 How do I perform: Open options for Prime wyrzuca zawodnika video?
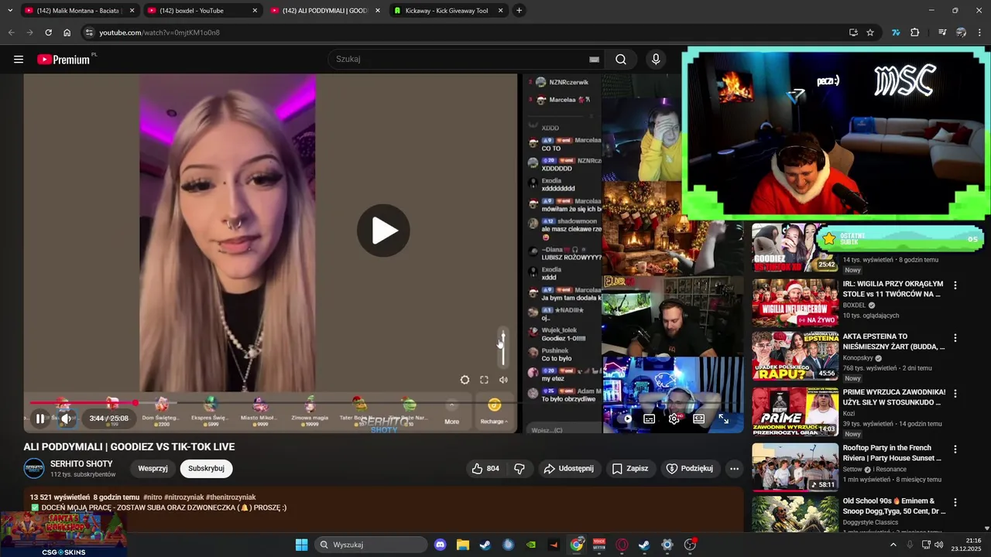pyautogui.click(x=955, y=393)
